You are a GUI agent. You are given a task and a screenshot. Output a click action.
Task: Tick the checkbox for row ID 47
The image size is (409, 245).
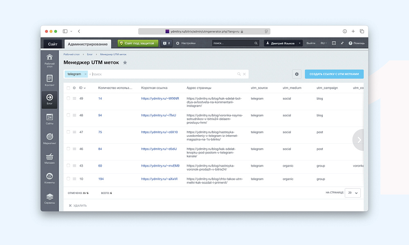click(x=68, y=132)
